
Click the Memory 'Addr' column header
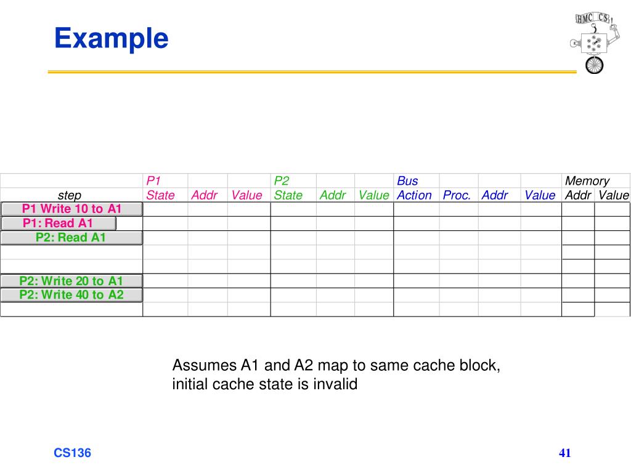tap(578, 195)
